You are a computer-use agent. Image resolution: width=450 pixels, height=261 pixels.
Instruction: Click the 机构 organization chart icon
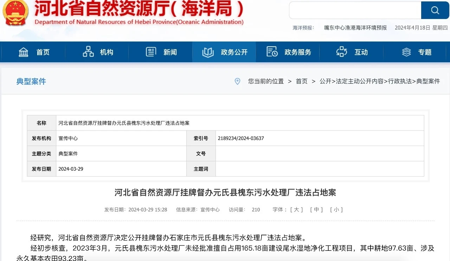point(88,52)
